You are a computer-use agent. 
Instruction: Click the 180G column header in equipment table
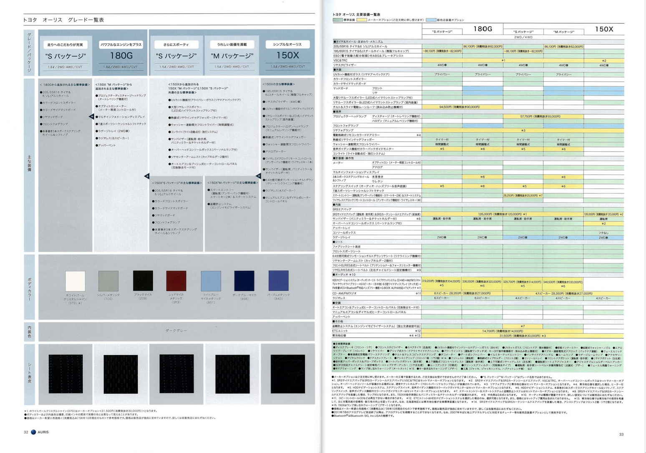[x=482, y=29]
